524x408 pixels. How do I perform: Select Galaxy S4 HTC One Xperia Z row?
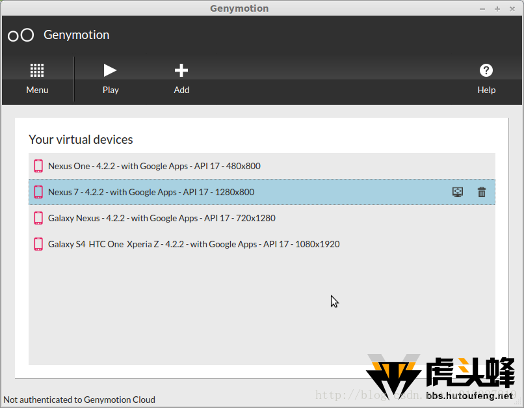[x=261, y=244]
